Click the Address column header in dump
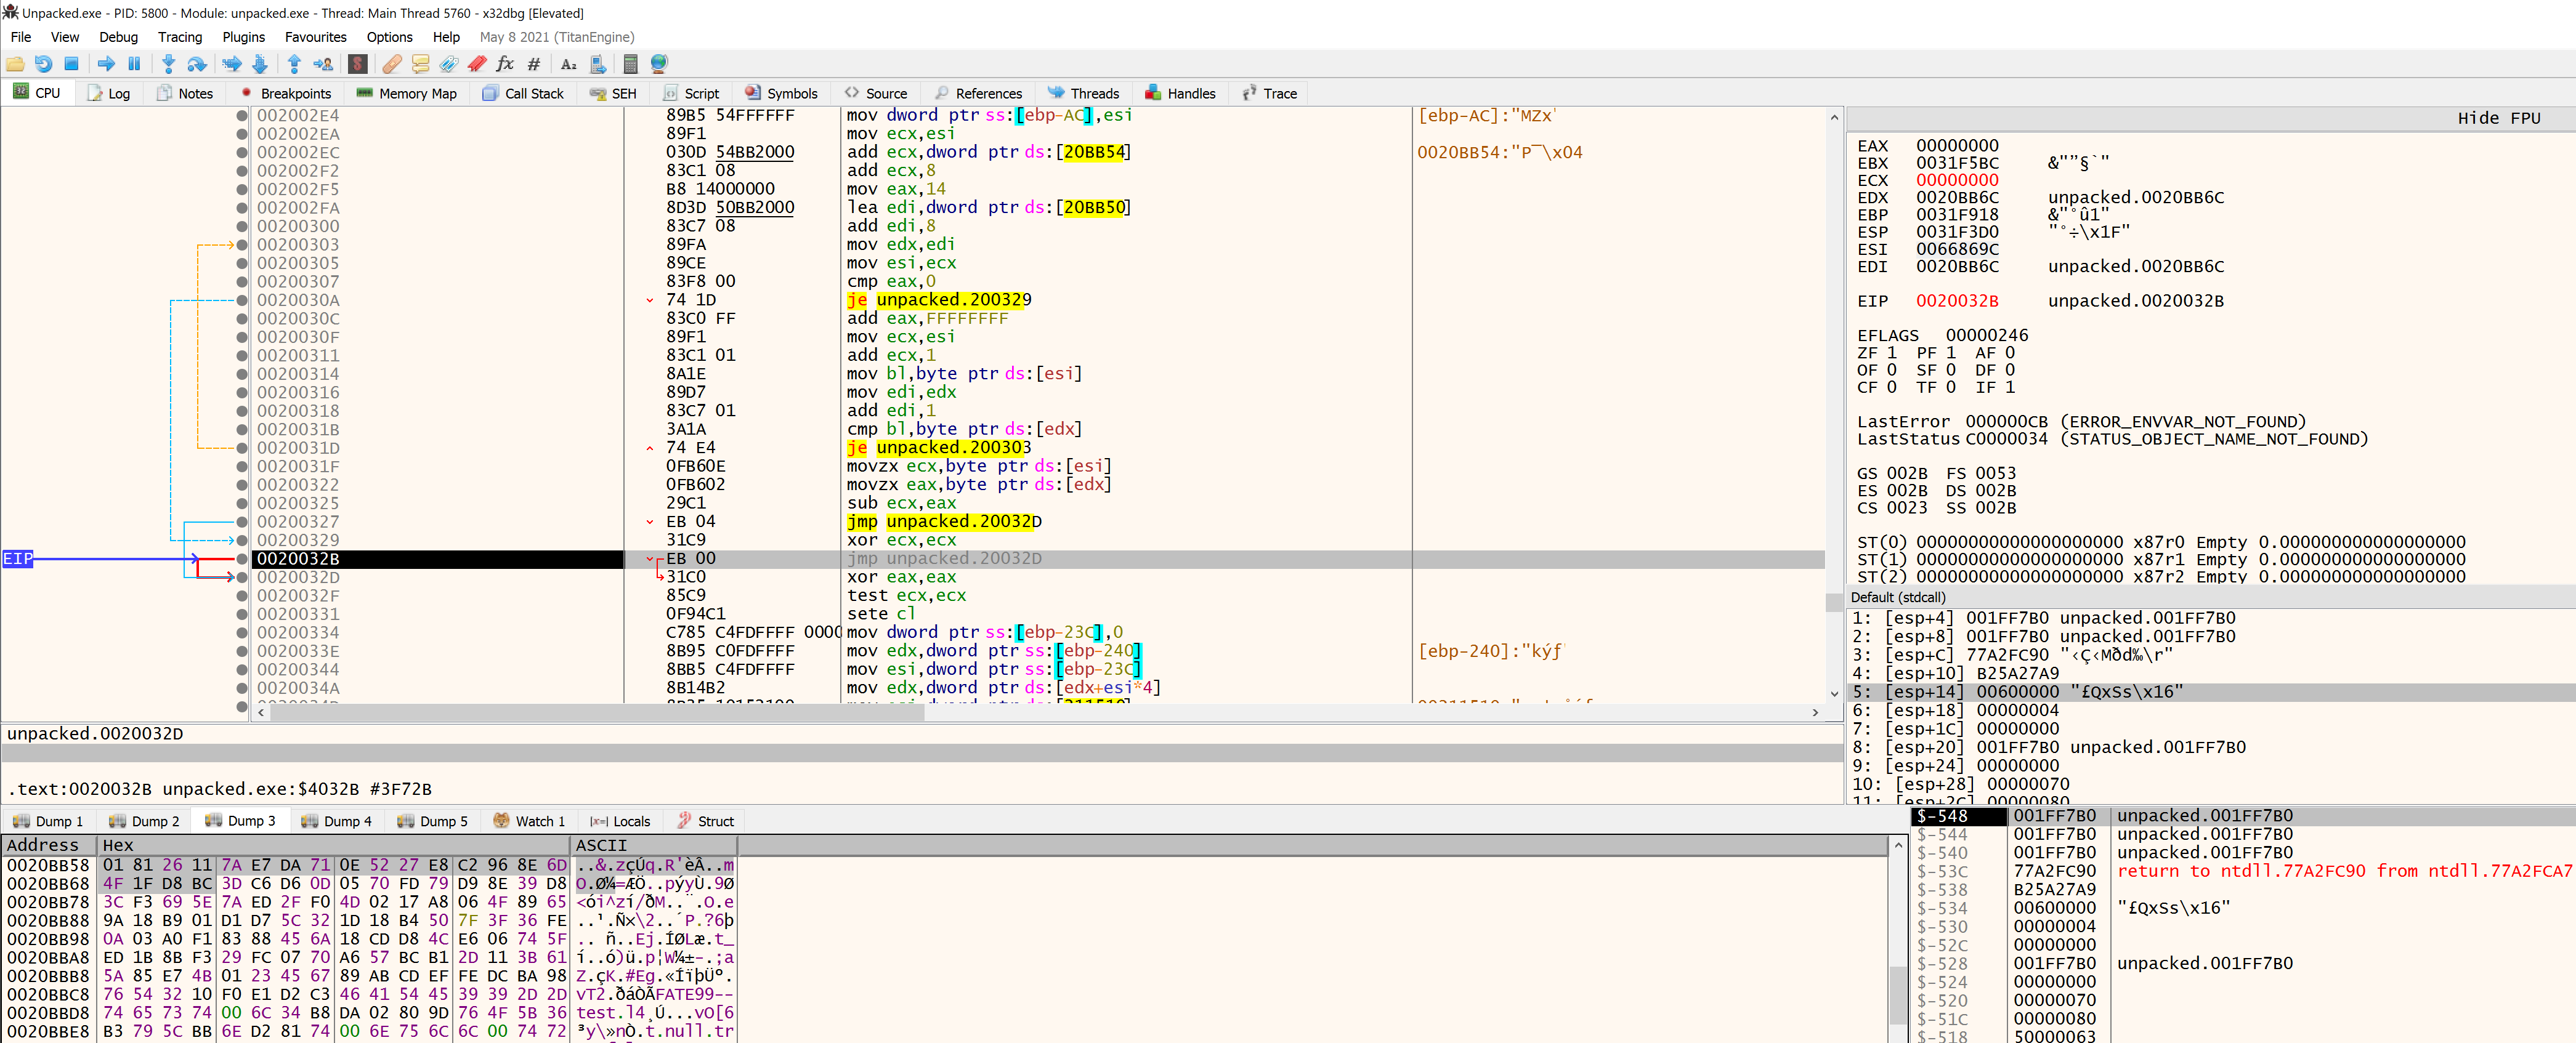Viewport: 2576px width, 1043px height. [x=50, y=846]
